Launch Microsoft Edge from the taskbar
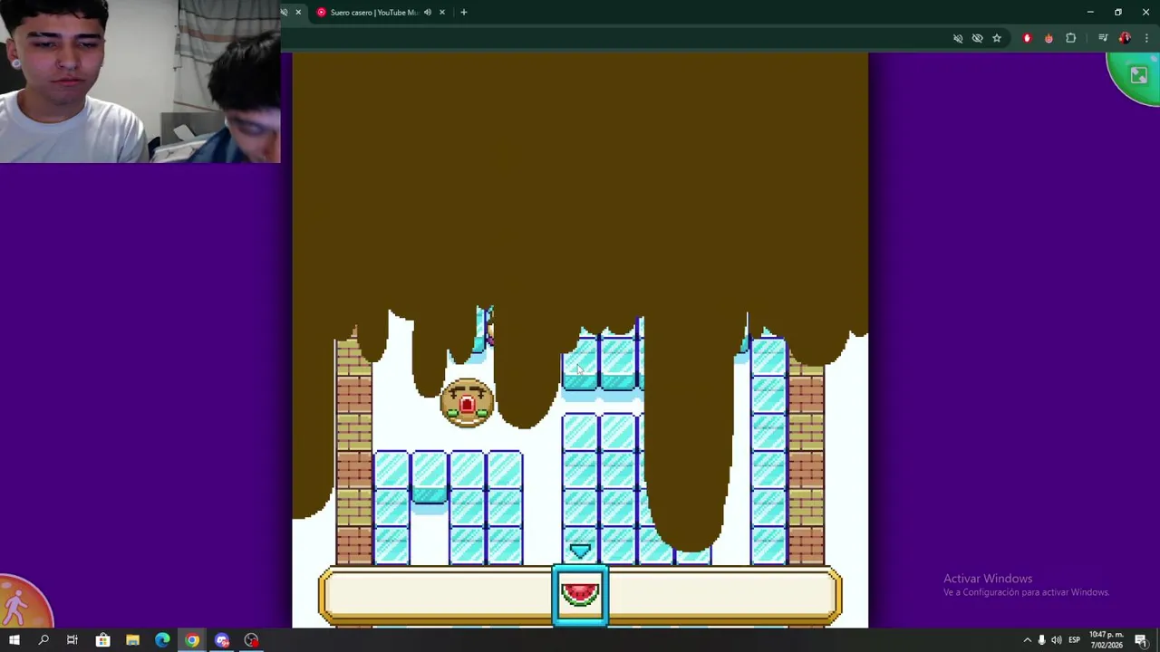1160x652 pixels. click(162, 640)
